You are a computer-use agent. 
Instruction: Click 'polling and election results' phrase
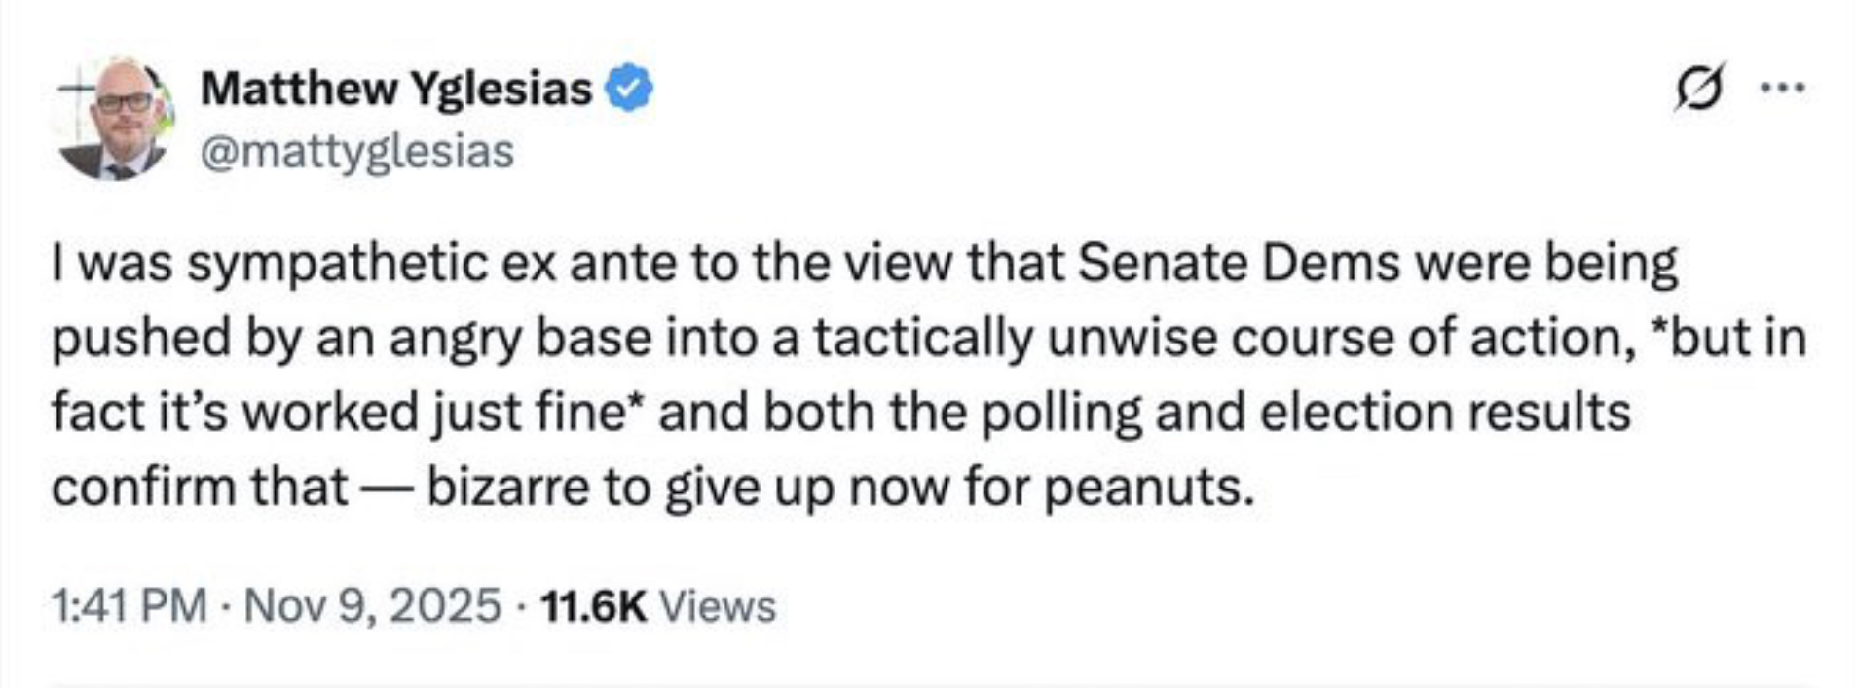[x=1305, y=412]
